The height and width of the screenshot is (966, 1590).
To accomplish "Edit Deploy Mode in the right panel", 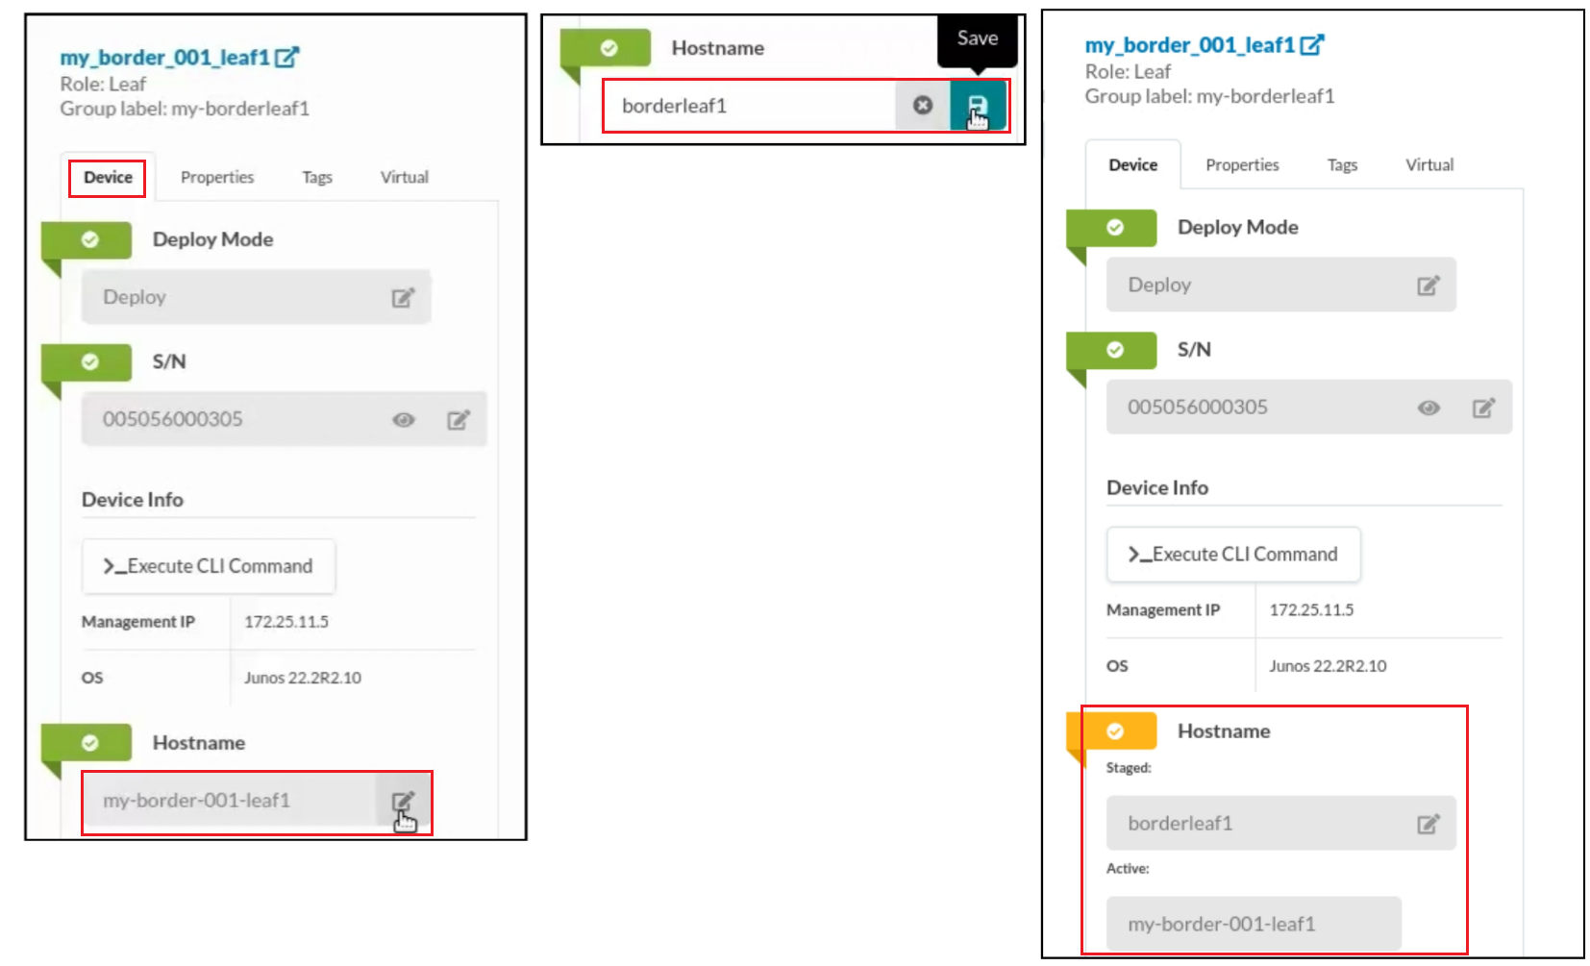I will [x=1428, y=285].
